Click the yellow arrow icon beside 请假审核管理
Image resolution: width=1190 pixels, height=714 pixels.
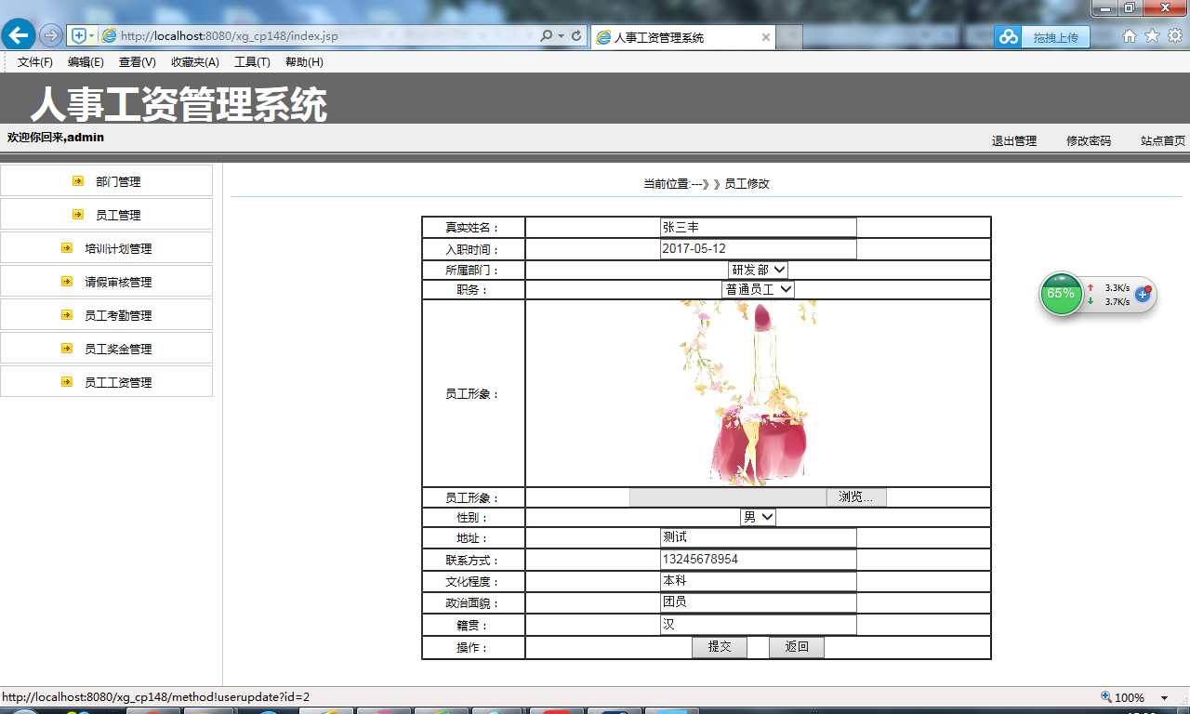pos(67,282)
